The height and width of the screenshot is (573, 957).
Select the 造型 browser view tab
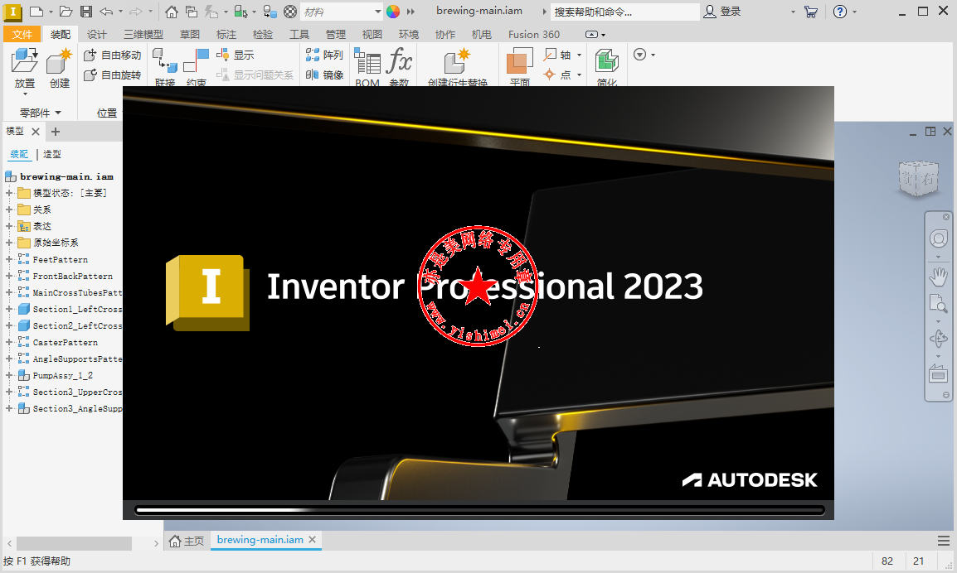click(x=52, y=154)
